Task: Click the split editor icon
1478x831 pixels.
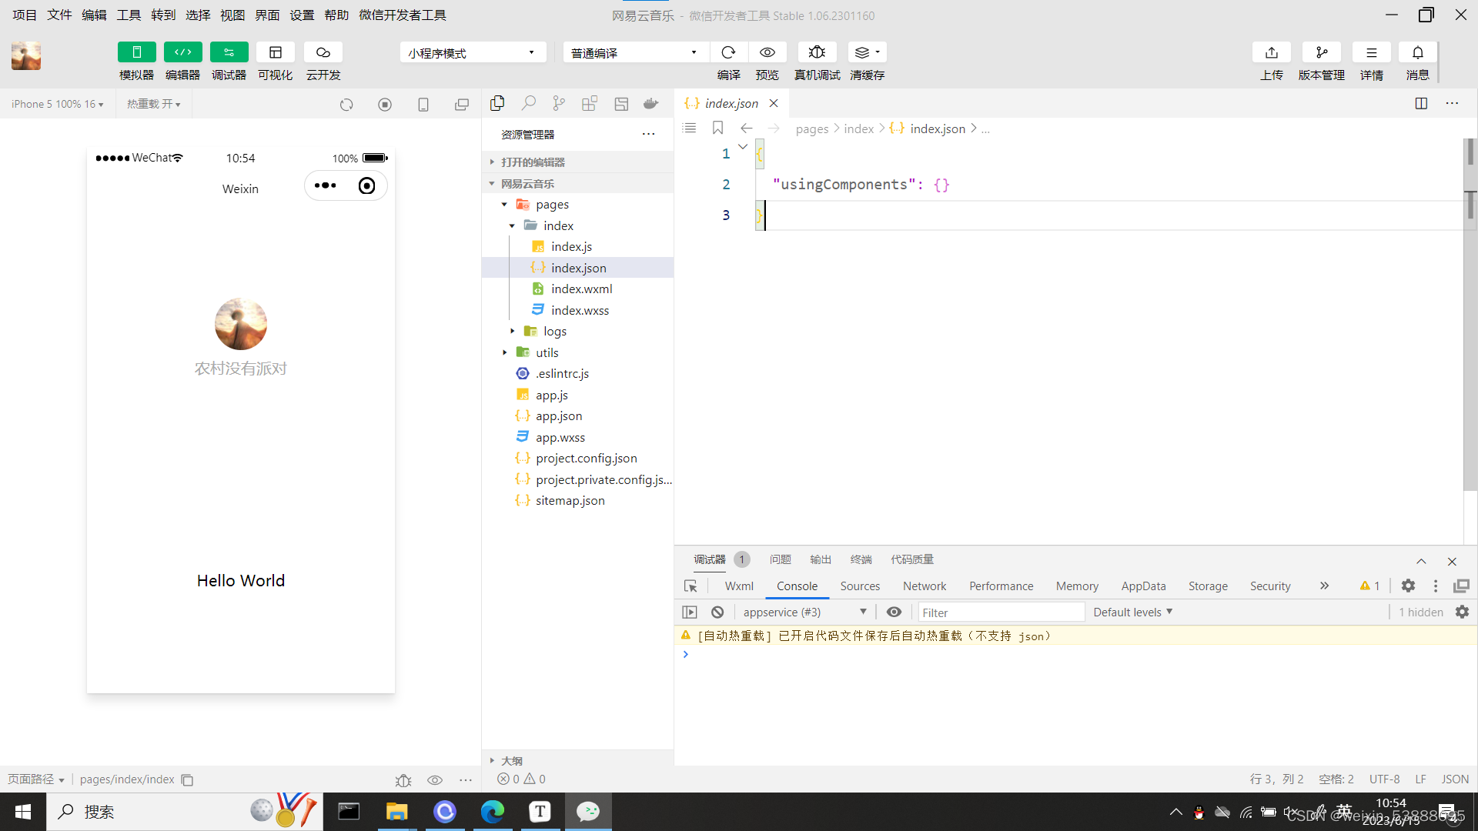Action: (x=1421, y=103)
